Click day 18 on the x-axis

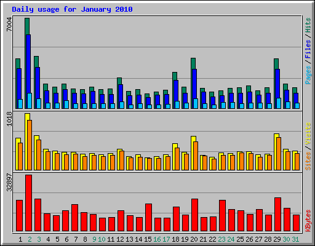[x=175, y=239]
